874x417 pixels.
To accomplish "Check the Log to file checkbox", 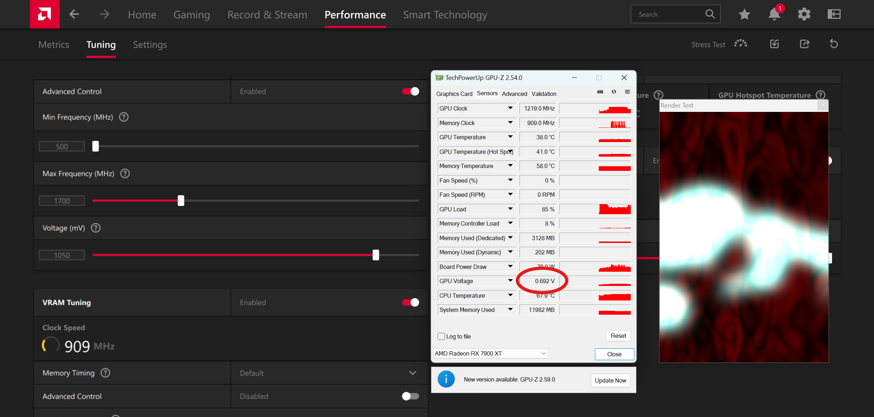I will click(x=441, y=336).
